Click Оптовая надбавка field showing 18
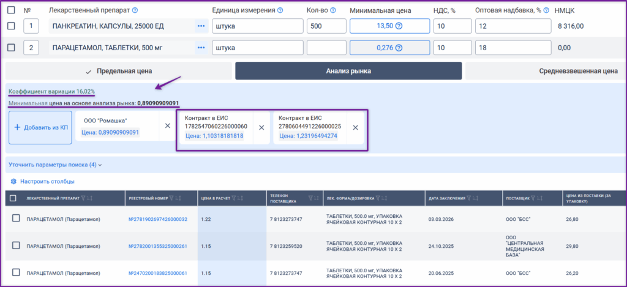This screenshot has width=627, height=287. [513, 48]
